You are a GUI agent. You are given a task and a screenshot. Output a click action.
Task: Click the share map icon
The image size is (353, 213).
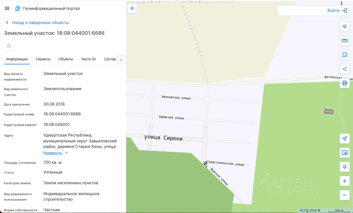point(344,69)
